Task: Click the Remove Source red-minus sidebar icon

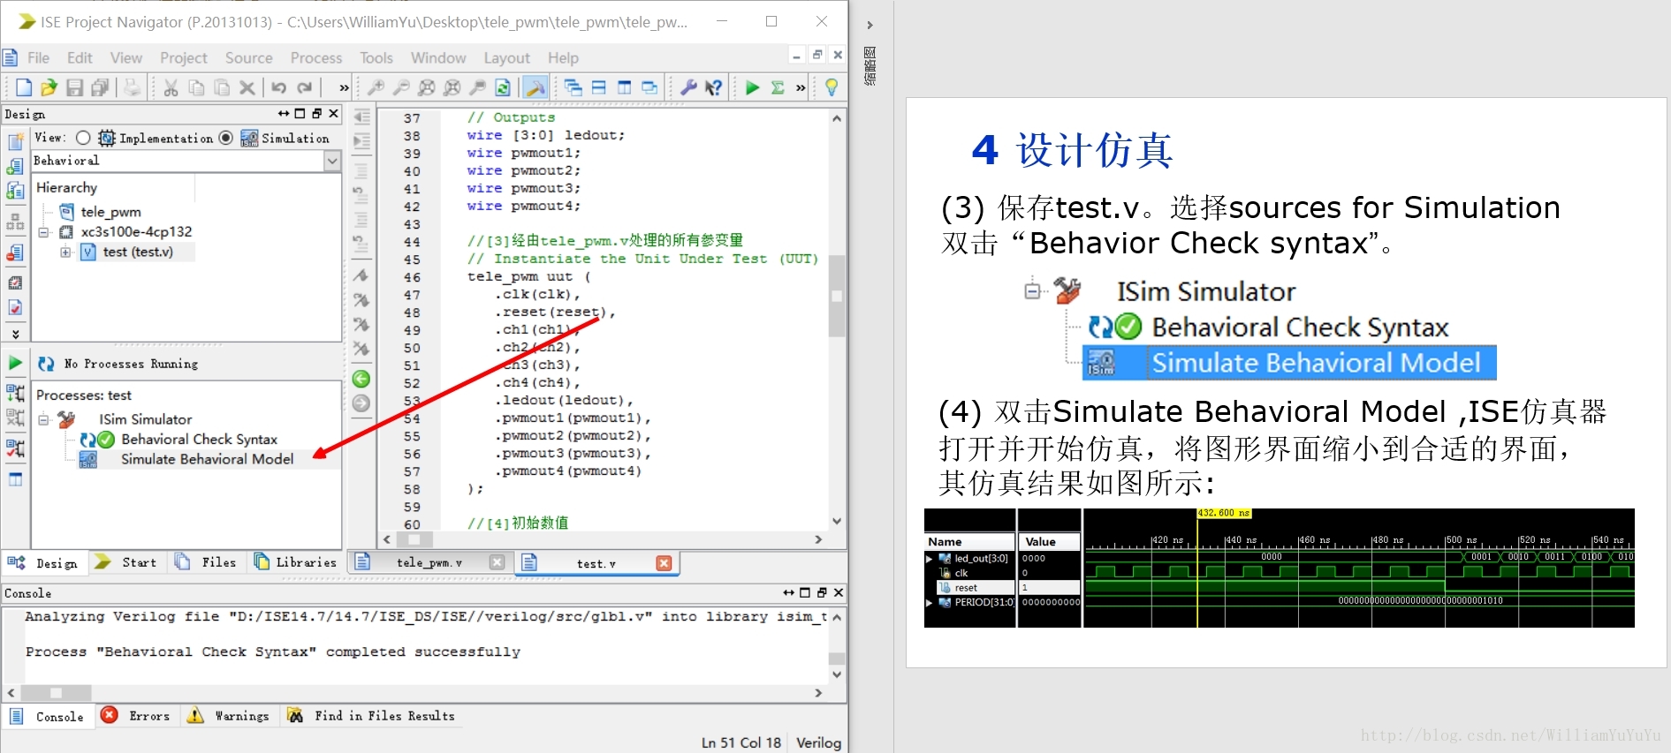Action: click(15, 253)
